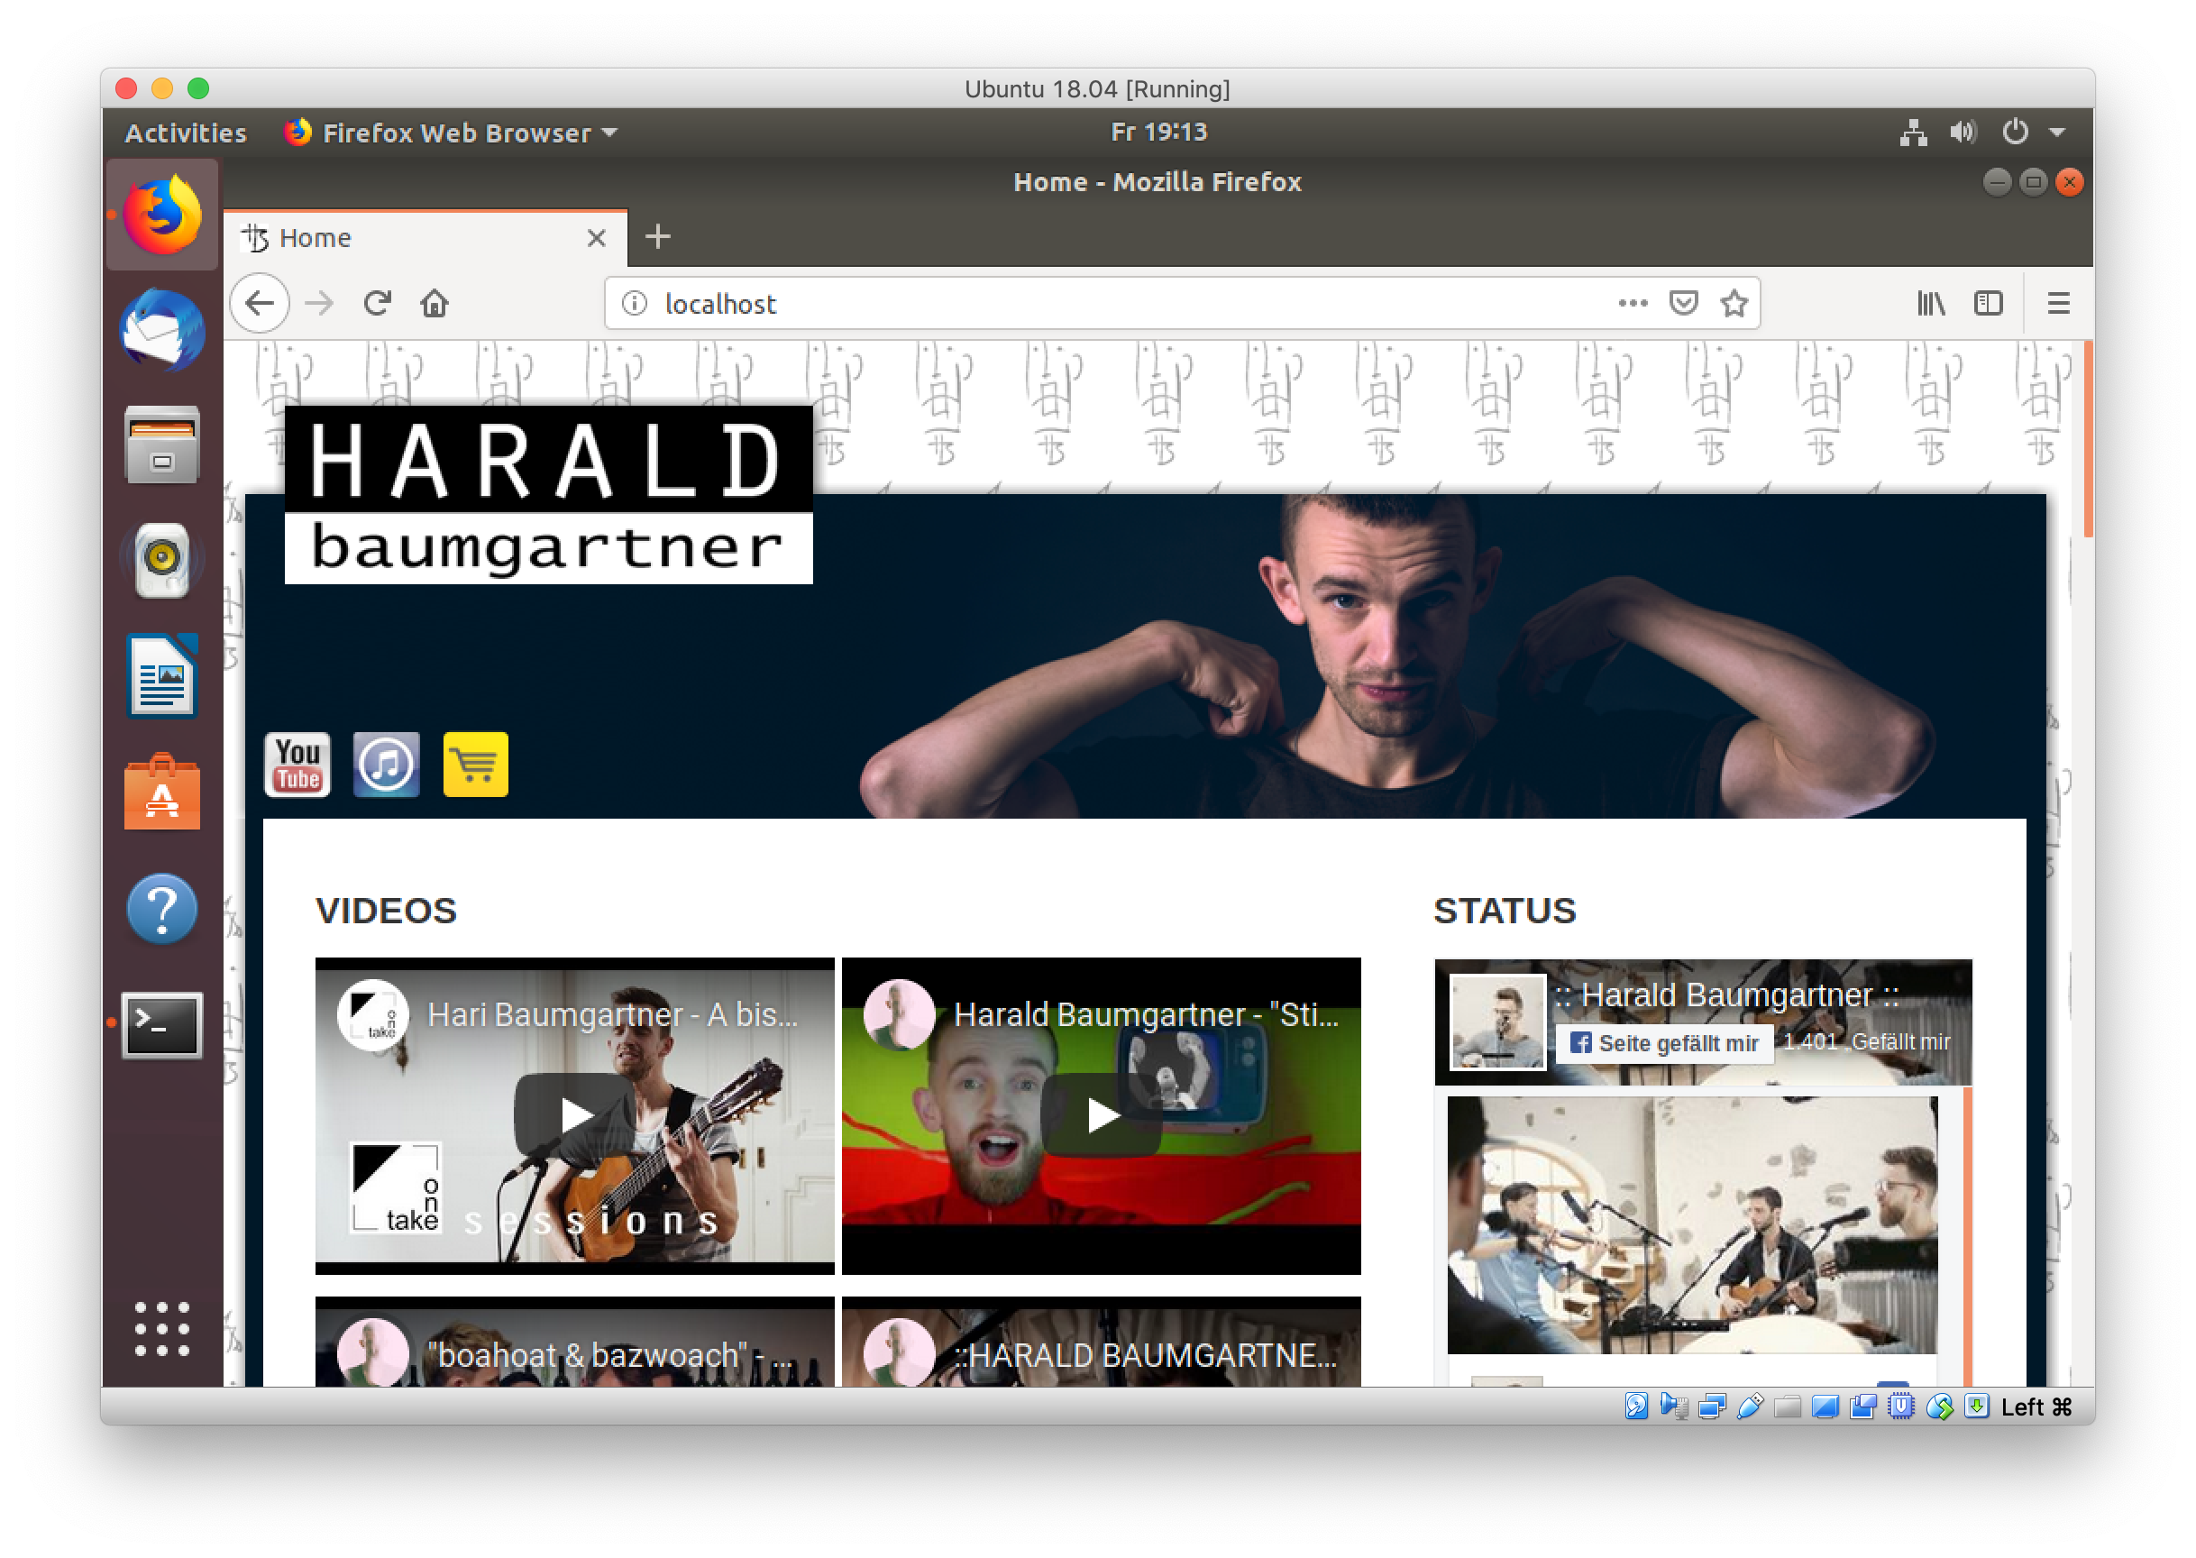
Task: Show site information for localhost
Action: tap(634, 304)
